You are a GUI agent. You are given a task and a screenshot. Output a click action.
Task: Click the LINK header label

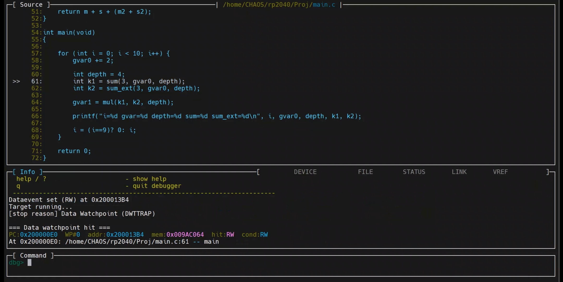[459, 172]
